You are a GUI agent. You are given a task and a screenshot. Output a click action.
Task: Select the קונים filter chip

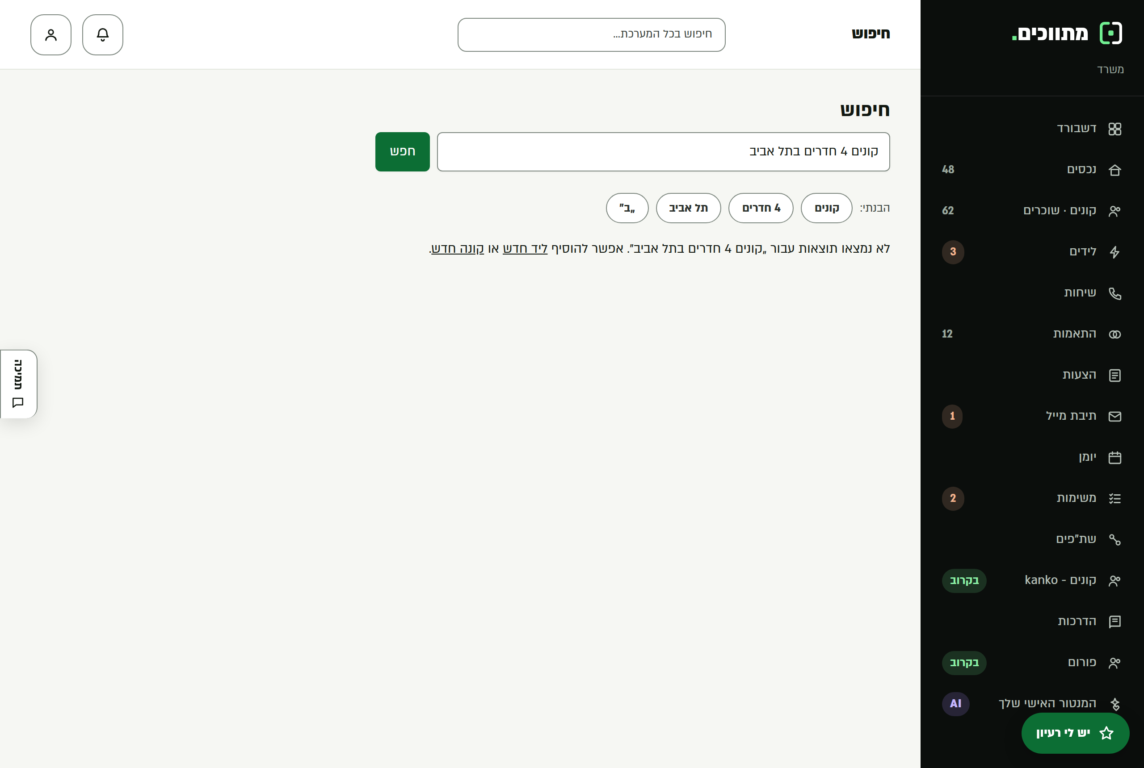click(x=826, y=208)
